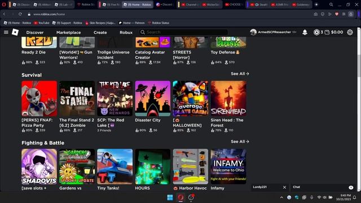Open Disaster City game thumbnail

click(x=153, y=99)
